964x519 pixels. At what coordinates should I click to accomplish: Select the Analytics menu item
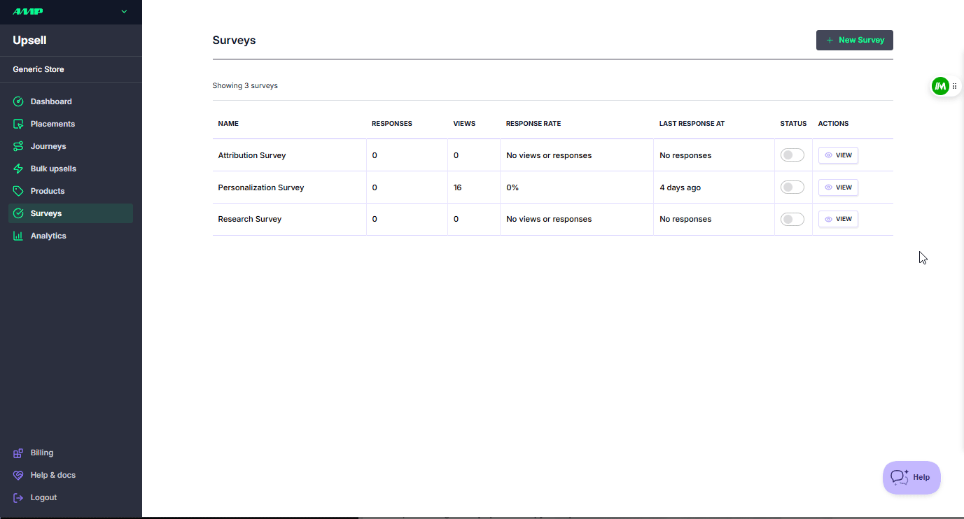coord(71,236)
